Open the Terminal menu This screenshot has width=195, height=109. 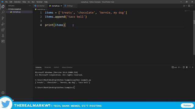point(39,2)
